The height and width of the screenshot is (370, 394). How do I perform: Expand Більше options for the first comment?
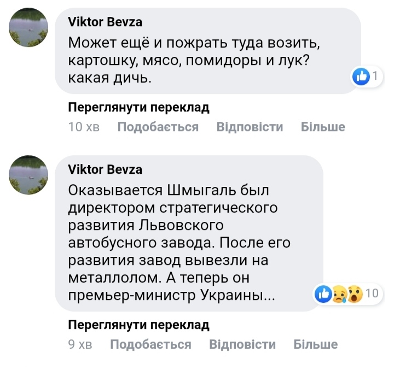[323, 127]
